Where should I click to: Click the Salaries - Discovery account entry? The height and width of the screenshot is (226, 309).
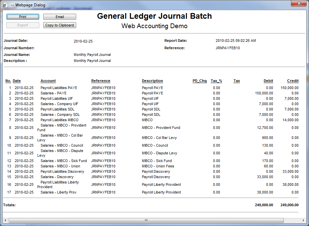pos(57,177)
